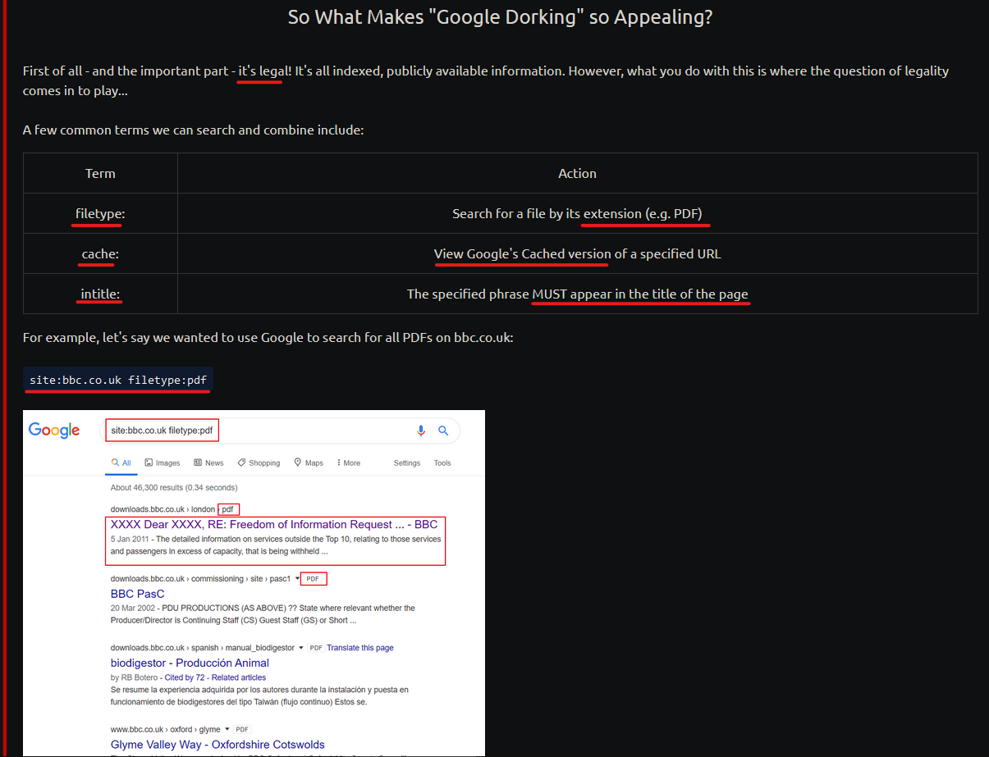Switch to the Maps search tab

309,463
